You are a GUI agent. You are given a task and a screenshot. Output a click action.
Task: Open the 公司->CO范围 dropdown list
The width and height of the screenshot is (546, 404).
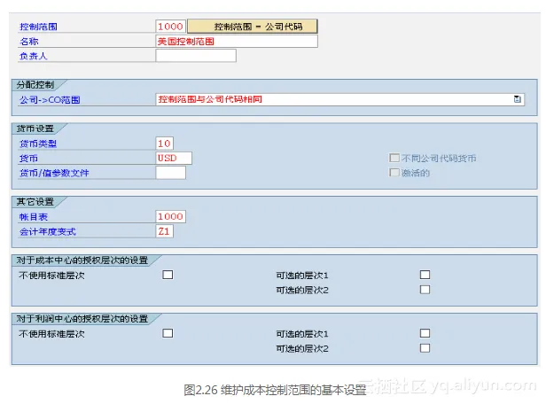click(x=339, y=99)
